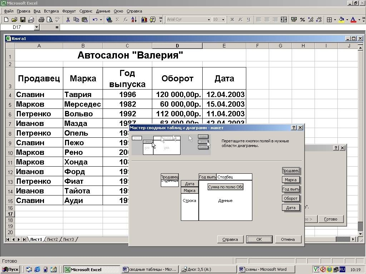This screenshot has width=366, height=274.
Task: Go to last sheet navigation arrow
Action: coord(24,239)
